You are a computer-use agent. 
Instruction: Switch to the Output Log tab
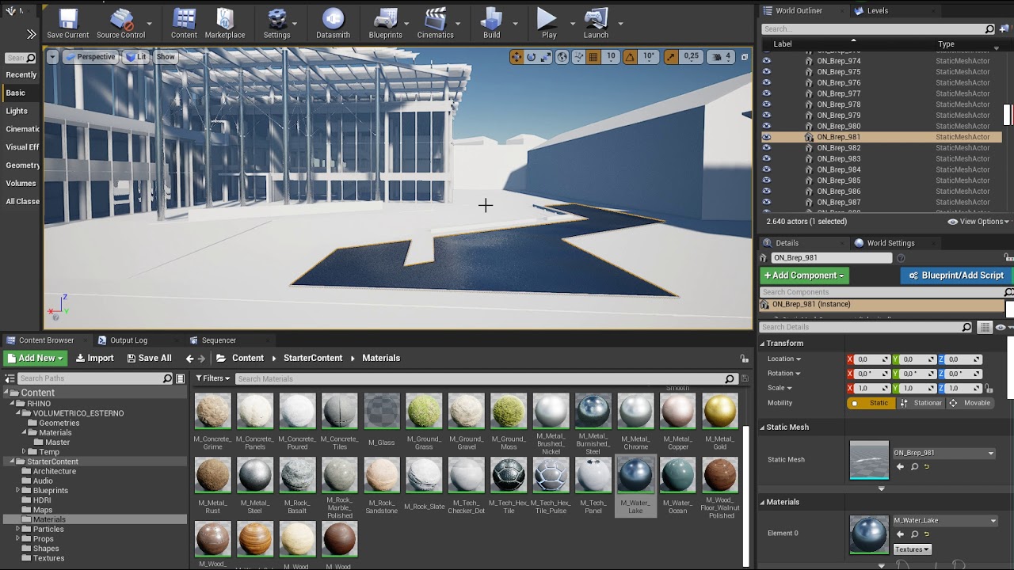coord(128,340)
